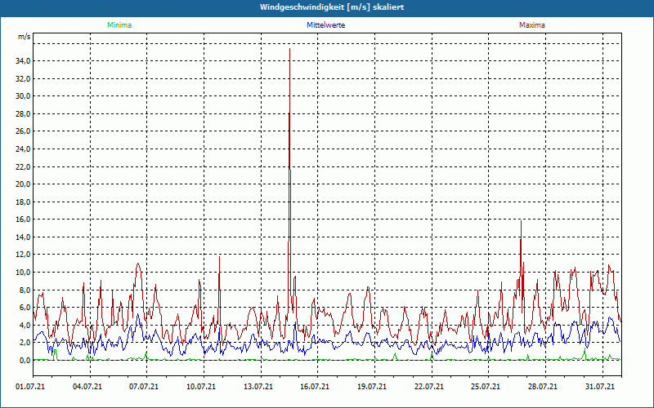Click the 6,0 y-axis value

pos(25,308)
